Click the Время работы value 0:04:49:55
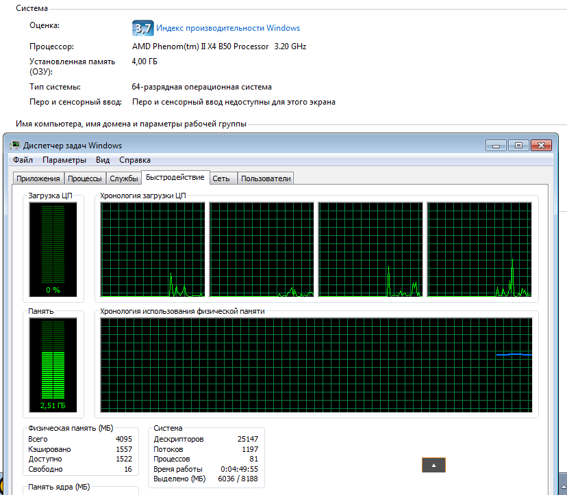The width and height of the screenshot is (567, 495). coord(240,469)
